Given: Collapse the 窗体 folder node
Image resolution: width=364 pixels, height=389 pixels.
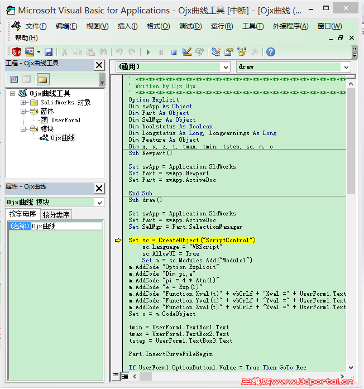Looking at the screenshot, I should pos(23,112).
